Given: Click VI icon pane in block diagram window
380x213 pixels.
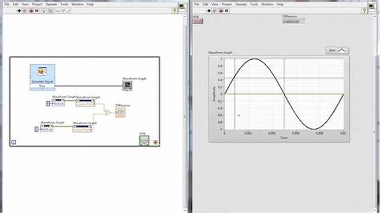Looking at the screenshot, I should click(x=182, y=7).
